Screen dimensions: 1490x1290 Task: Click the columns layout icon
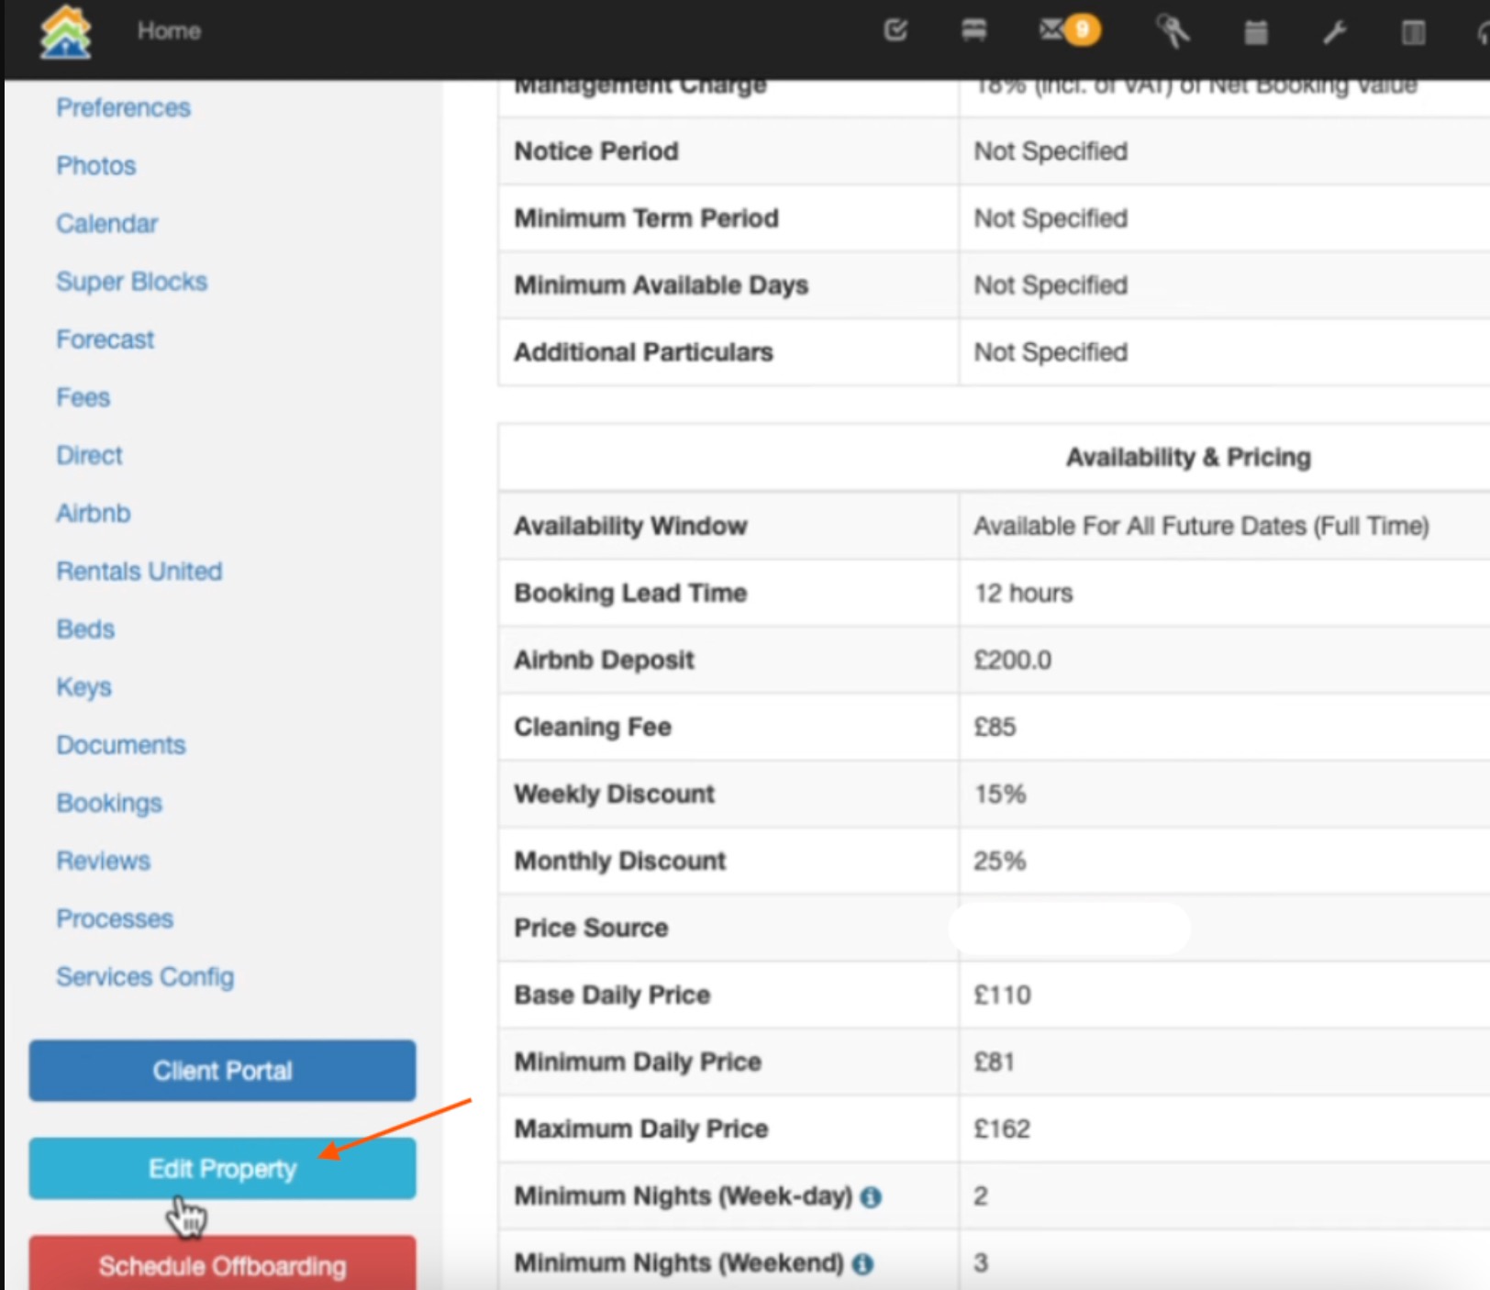pos(1413,33)
